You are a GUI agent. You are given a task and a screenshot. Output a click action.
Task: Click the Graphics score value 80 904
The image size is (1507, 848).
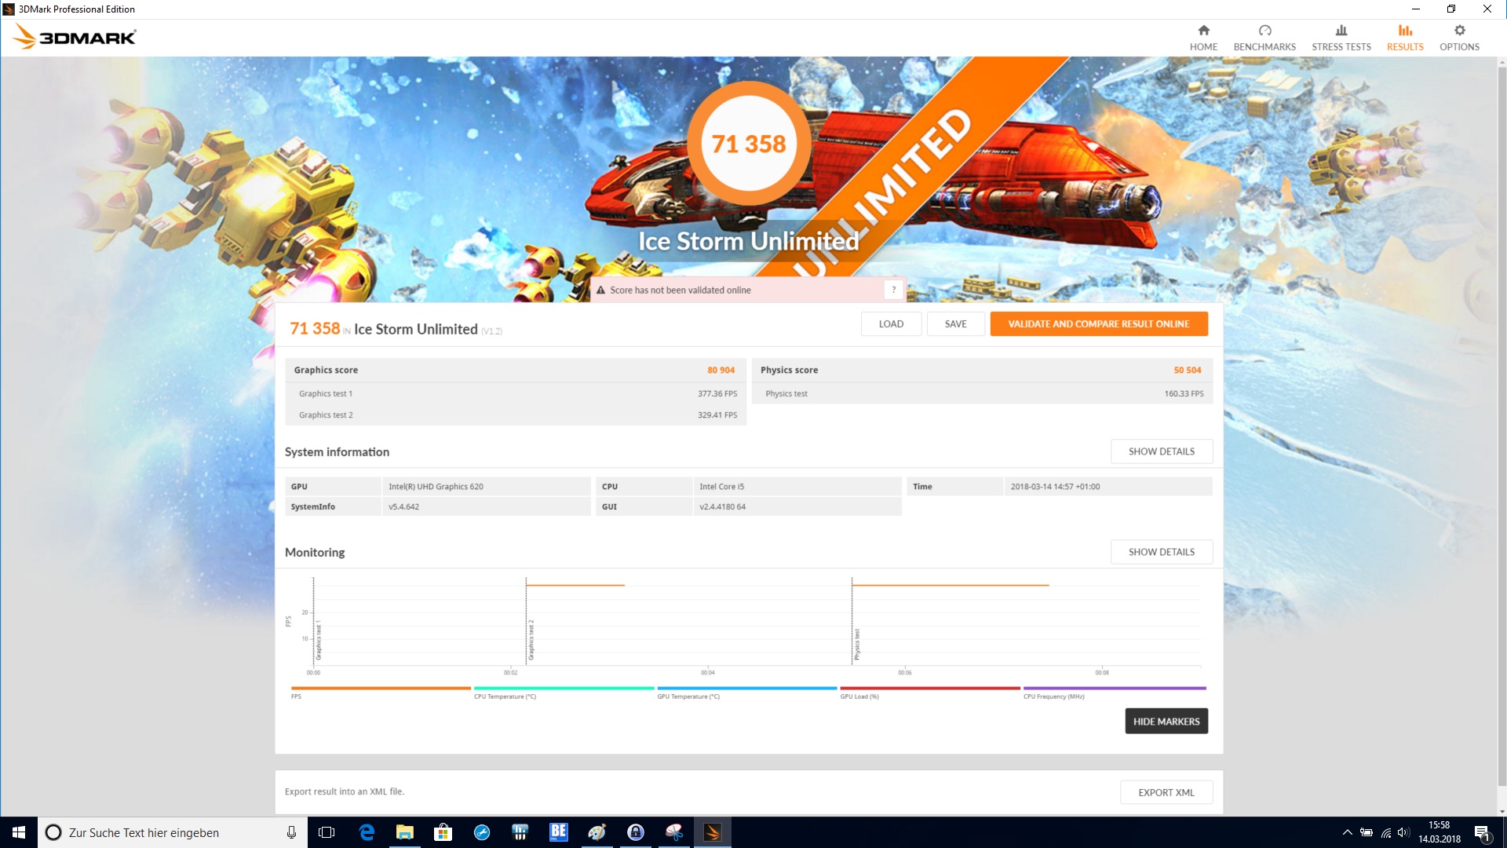(x=721, y=370)
